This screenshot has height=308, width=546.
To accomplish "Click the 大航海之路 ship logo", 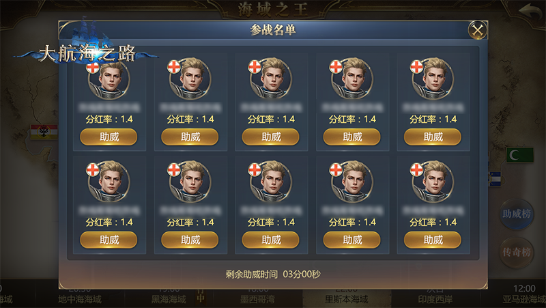I will [87, 44].
